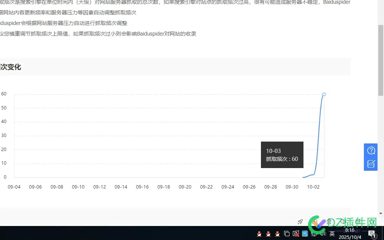Open the first QQ penguin icon in taskbar
384x240 pixels.
coord(259,234)
